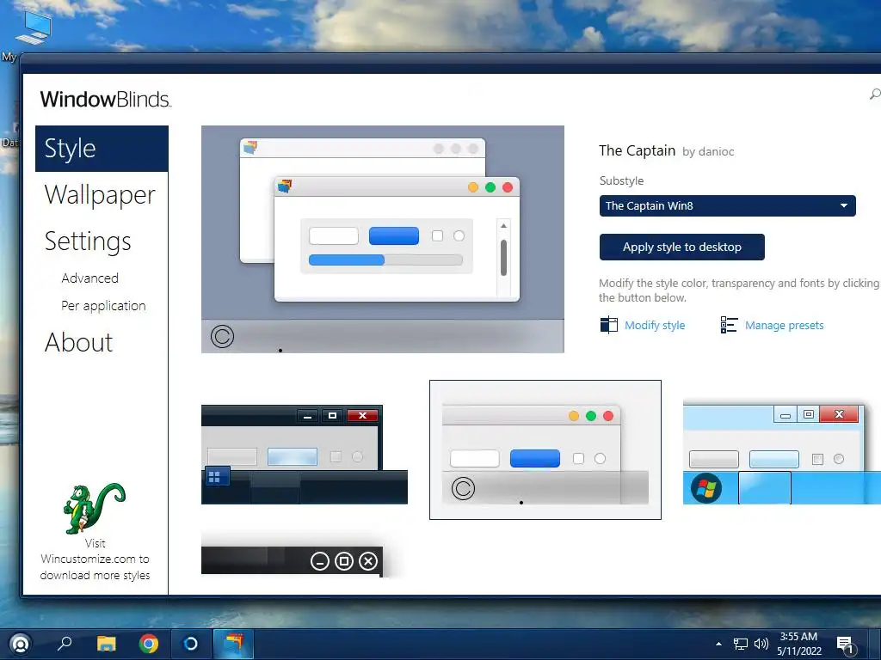Click the Wincustomize green gecko mascot

94,509
